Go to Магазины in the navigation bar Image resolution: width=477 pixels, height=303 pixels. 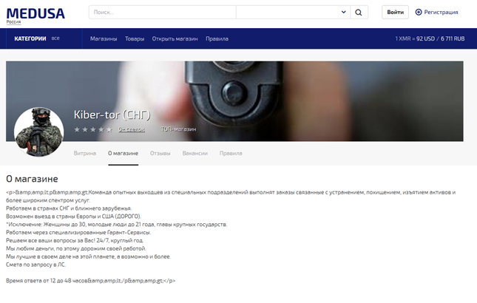pos(104,38)
